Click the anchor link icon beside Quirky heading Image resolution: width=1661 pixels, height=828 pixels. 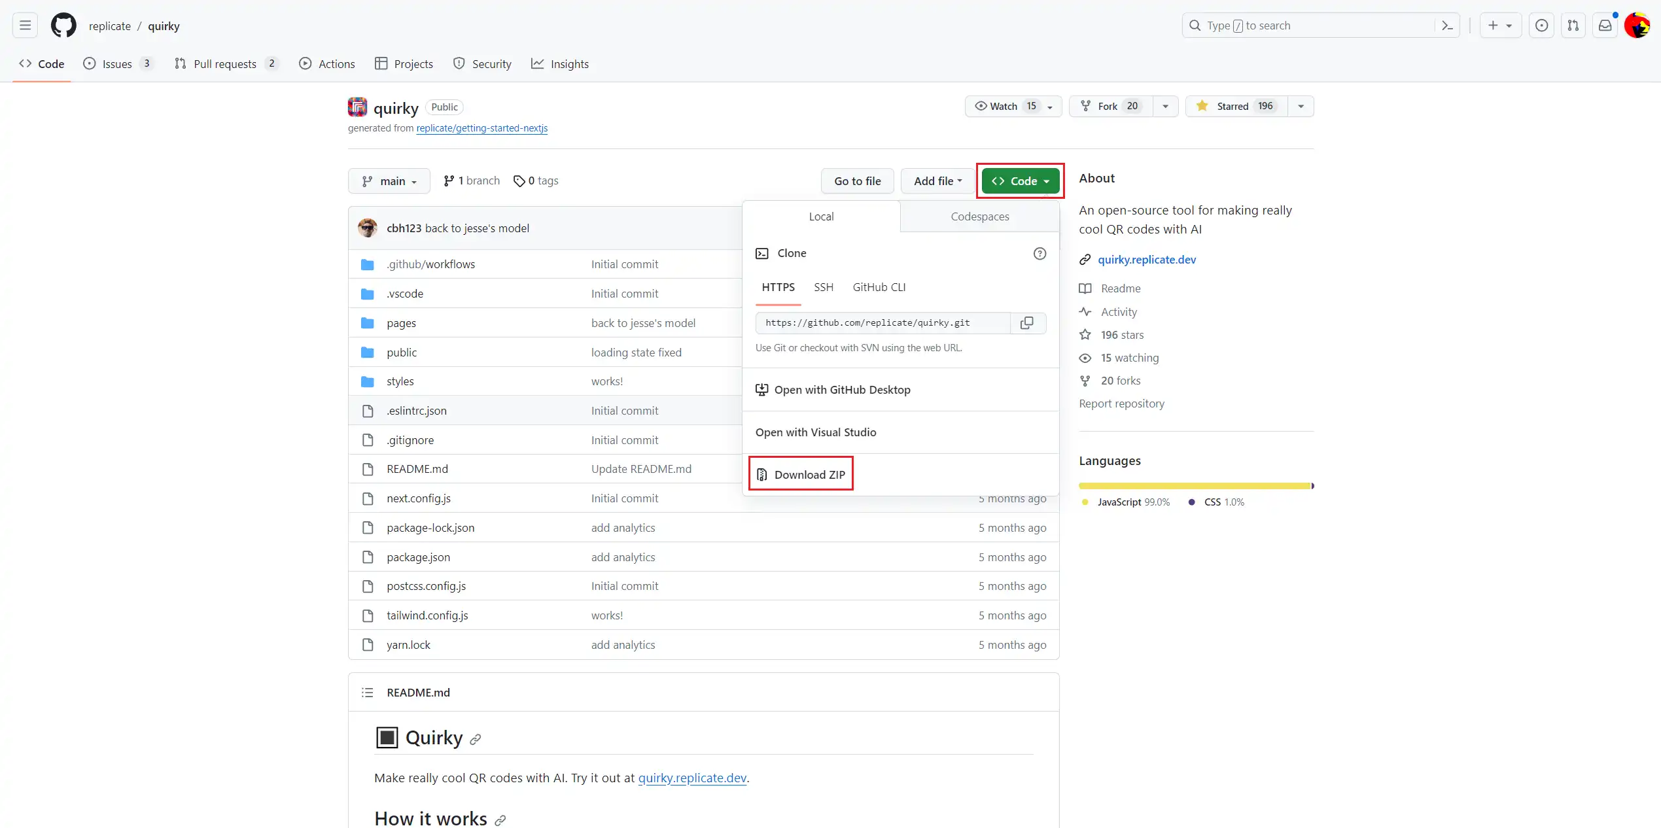coord(476,740)
